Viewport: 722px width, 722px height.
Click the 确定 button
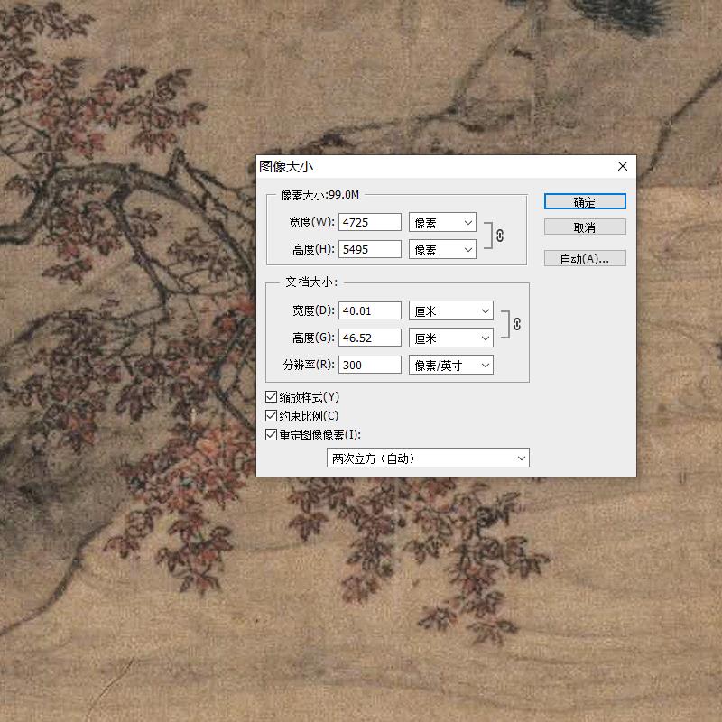(585, 201)
